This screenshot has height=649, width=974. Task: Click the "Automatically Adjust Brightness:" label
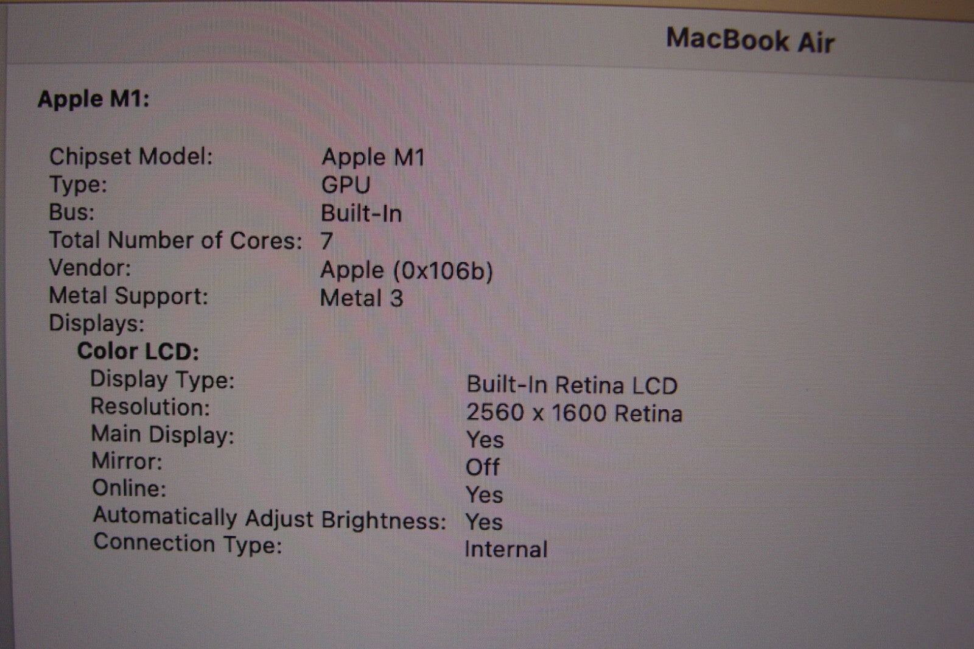(270, 518)
